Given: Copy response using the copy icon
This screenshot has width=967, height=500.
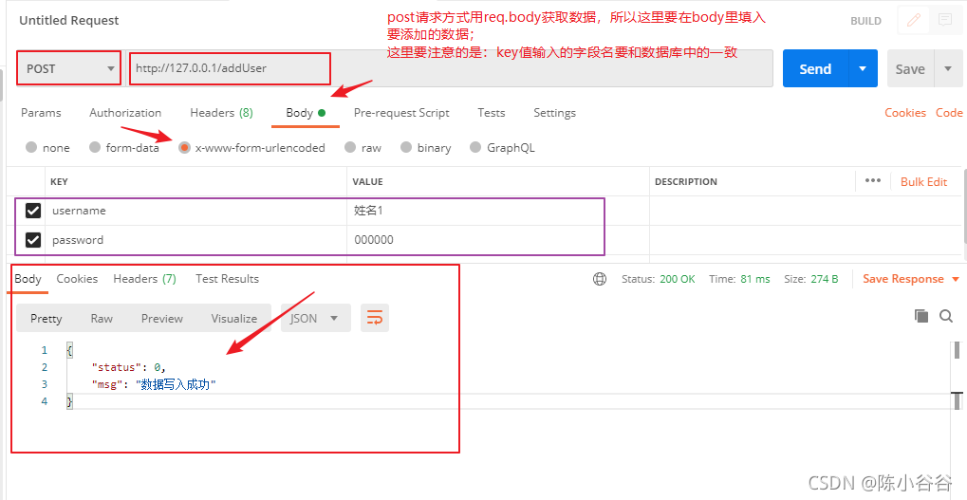Looking at the screenshot, I should click(921, 316).
